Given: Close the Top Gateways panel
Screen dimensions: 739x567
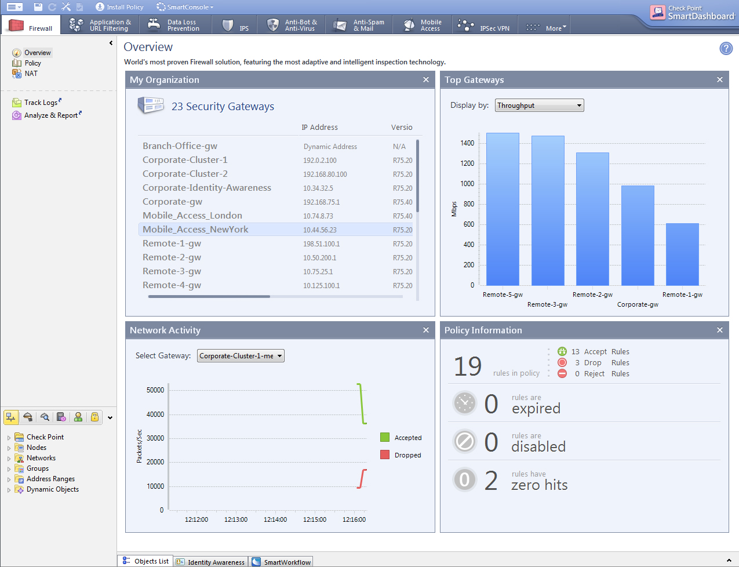Looking at the screenshot, I should point(720,80).
